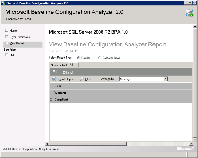Click the Filter link text

(x=88, y=79)
